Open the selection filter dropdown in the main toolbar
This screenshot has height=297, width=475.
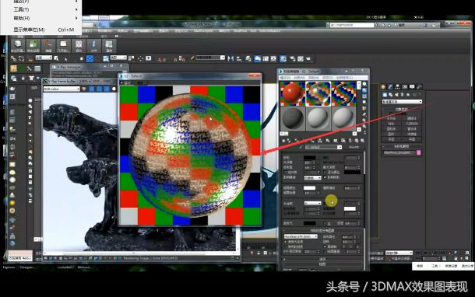[x=44, y=58]
